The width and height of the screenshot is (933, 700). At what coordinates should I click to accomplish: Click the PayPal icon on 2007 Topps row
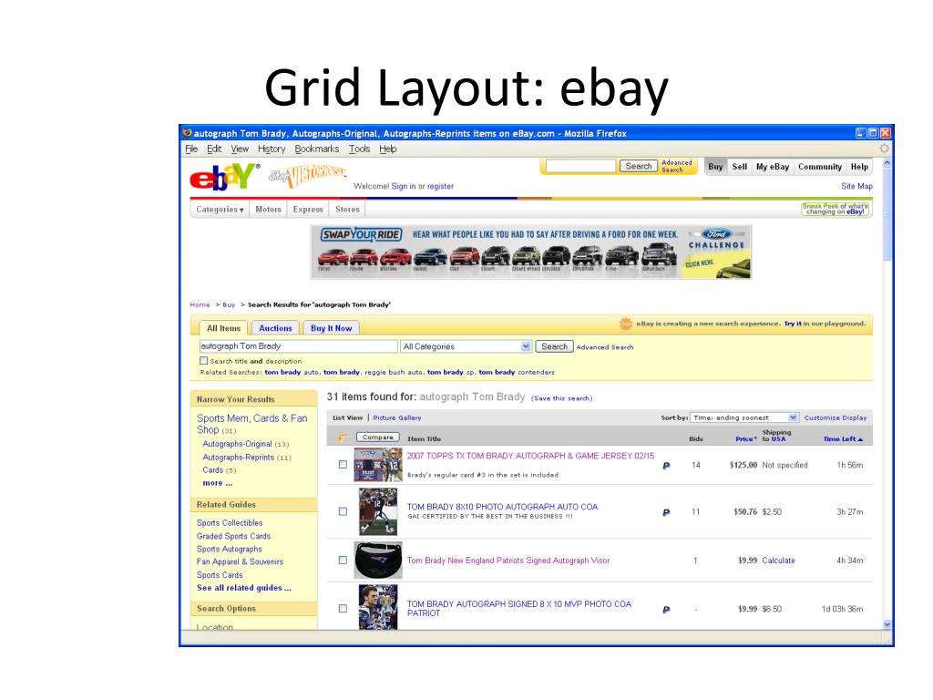coord(666,466)
